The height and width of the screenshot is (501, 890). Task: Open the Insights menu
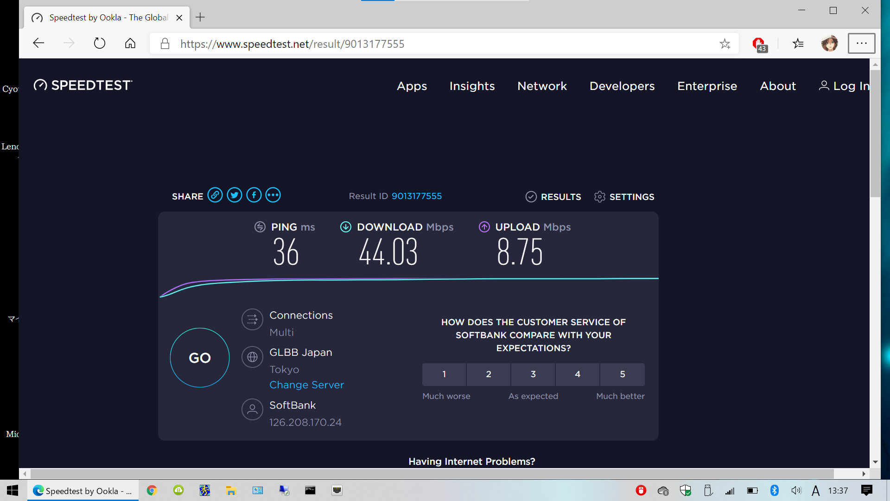point(472,86)
